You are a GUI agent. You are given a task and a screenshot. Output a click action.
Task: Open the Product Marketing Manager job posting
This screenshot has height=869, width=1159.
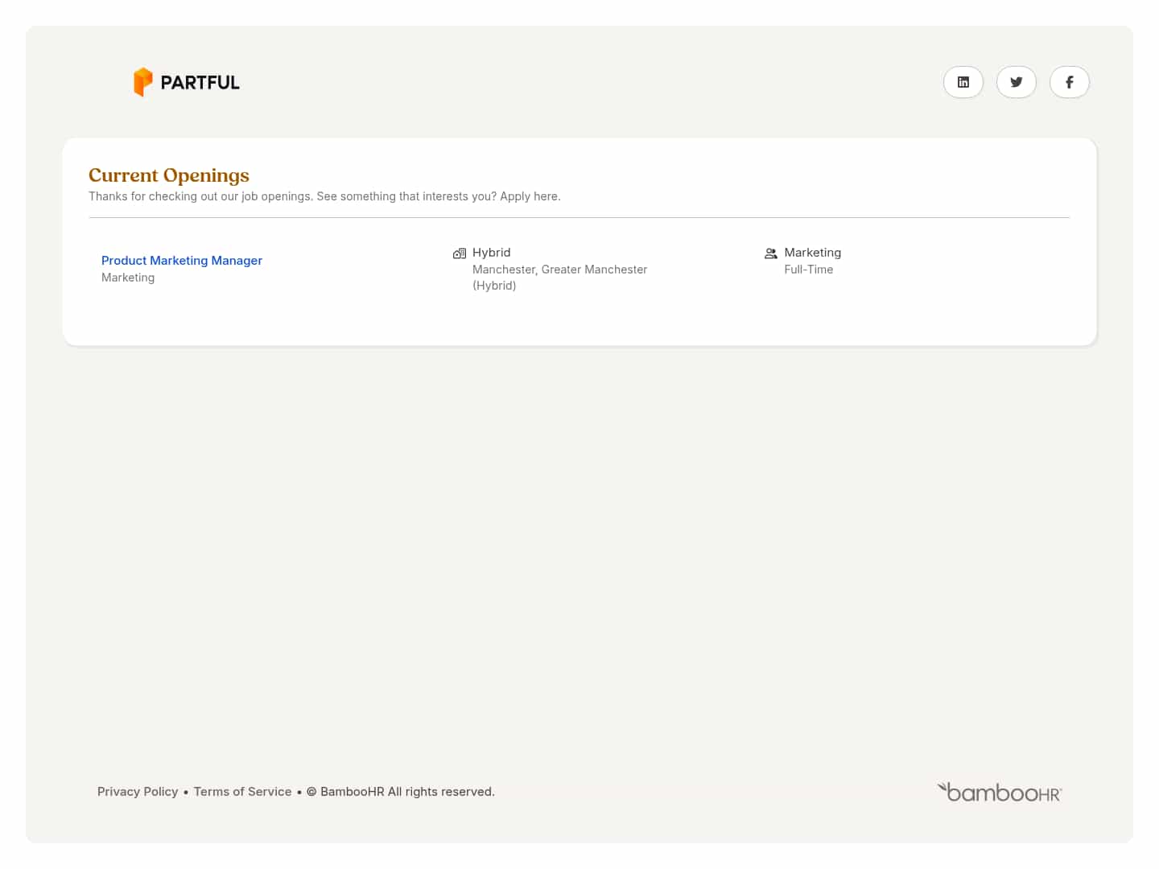click(182, 261)
